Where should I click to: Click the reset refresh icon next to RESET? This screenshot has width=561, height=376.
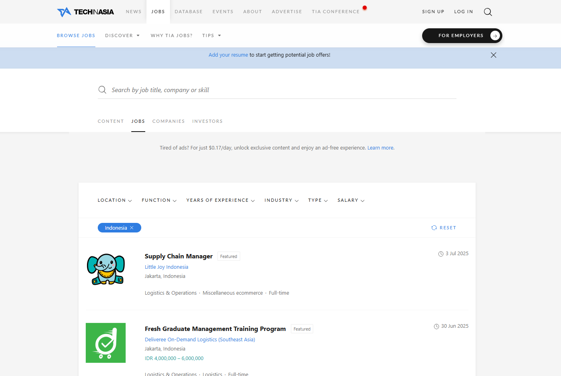point(434,227)
